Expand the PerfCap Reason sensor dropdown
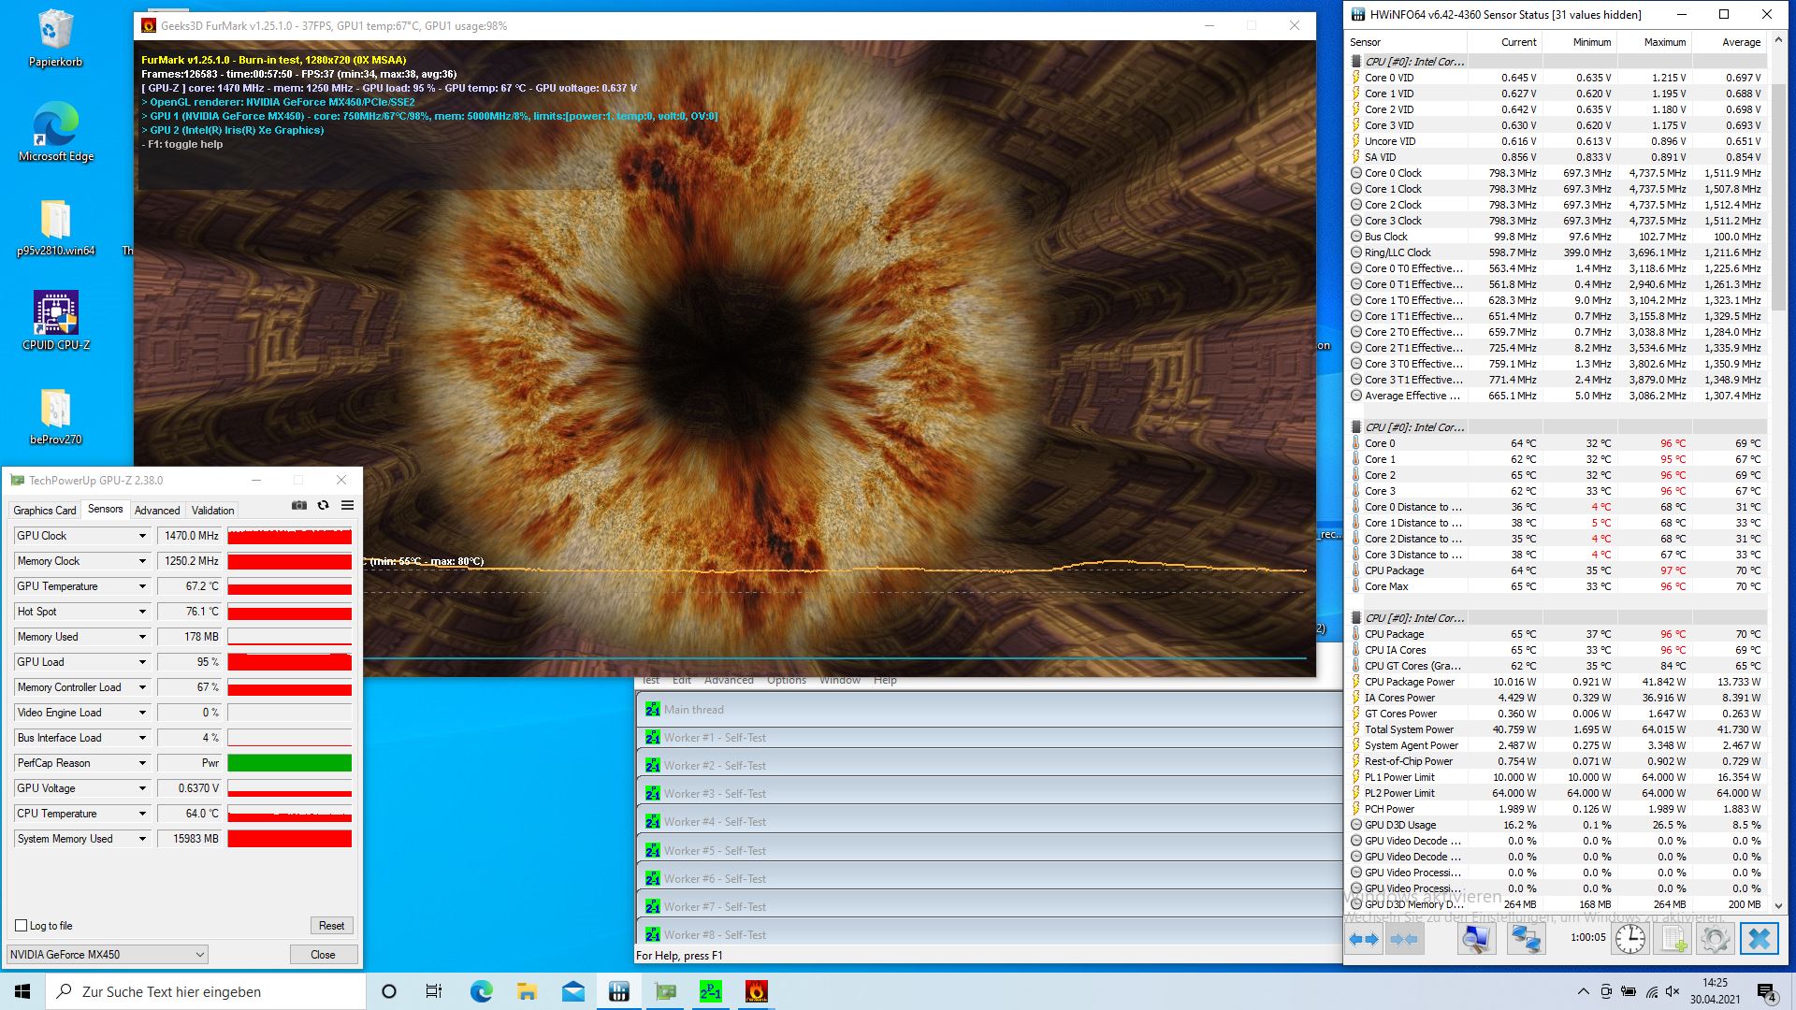Viewport: 1796px width, 1010px height. tap(142, 763)
